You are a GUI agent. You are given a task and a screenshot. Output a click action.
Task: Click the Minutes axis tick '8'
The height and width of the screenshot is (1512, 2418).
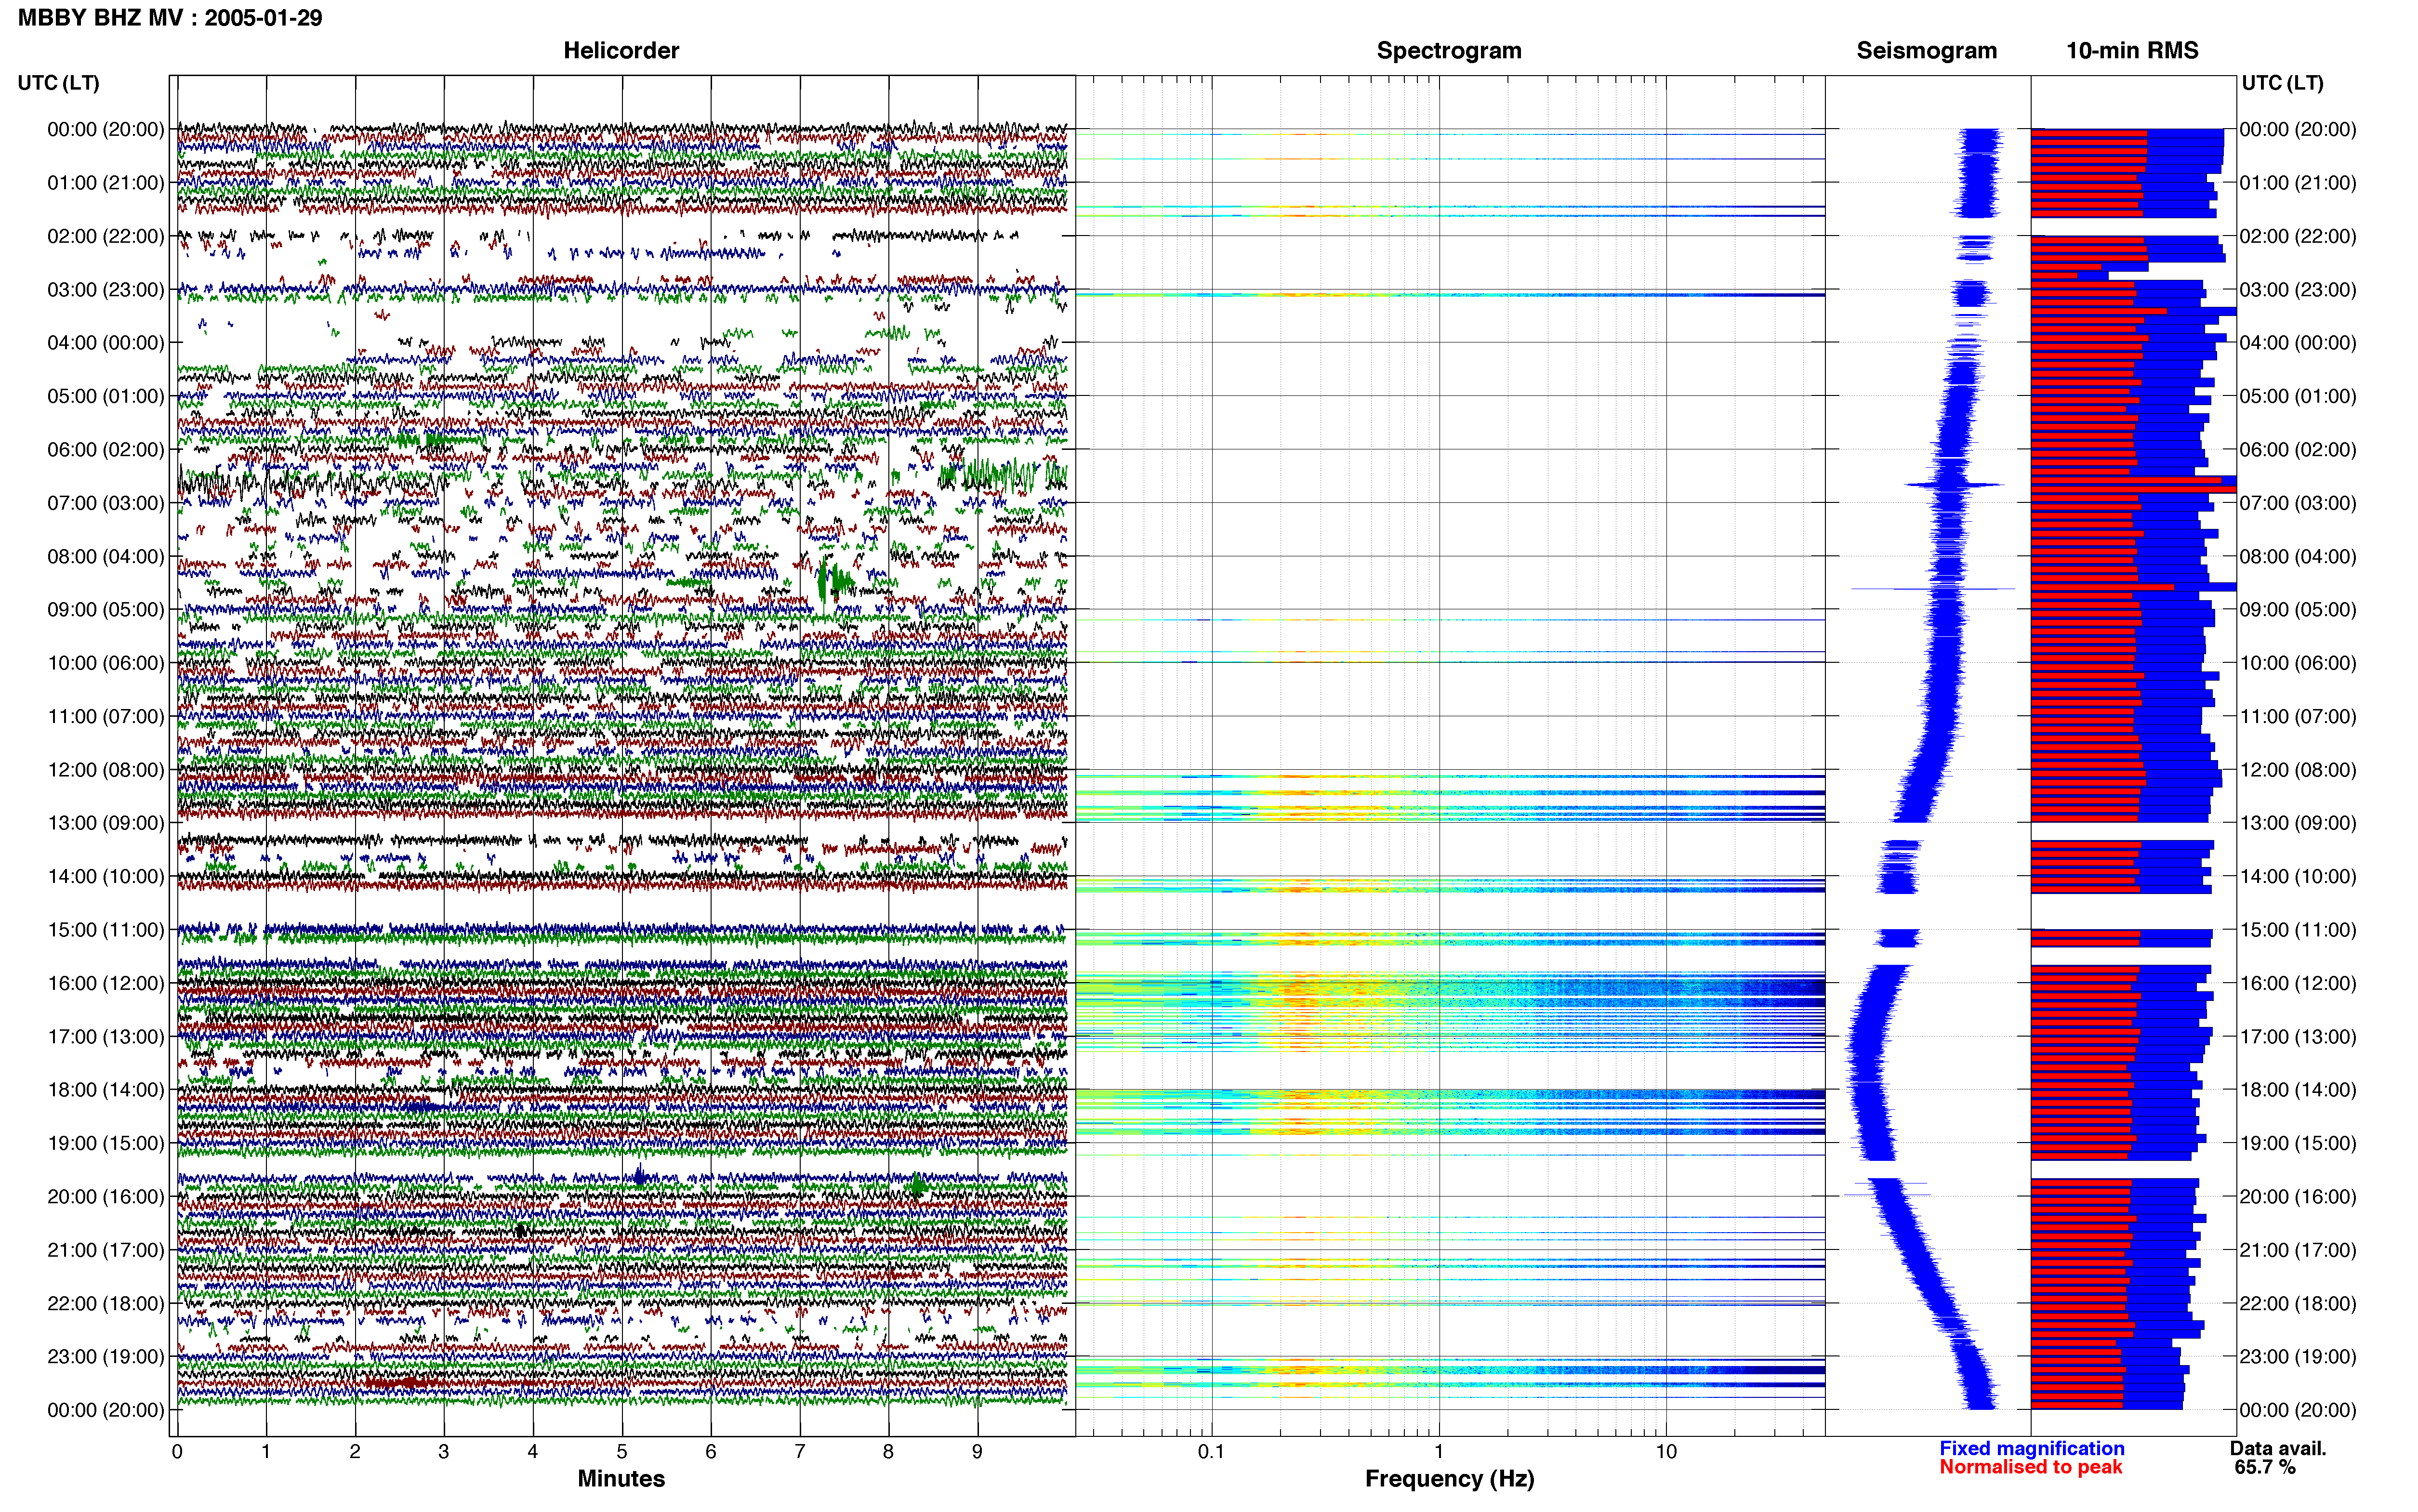pyautogui.click(x=888, y=1452)
